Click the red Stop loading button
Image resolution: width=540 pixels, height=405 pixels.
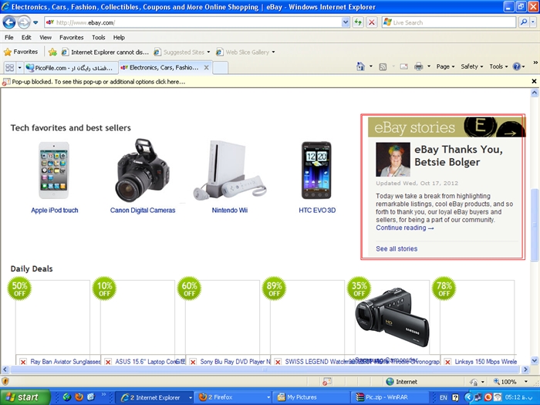[x=372, y=22]
